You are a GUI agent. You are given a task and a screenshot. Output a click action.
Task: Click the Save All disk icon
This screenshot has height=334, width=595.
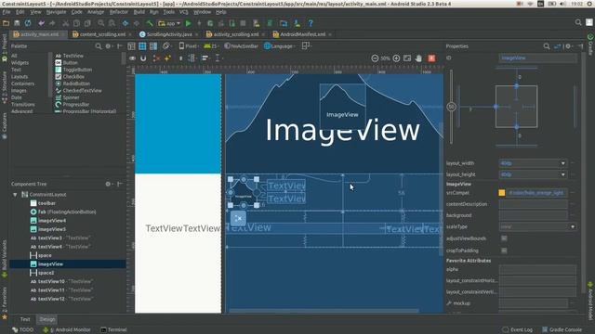17,23
